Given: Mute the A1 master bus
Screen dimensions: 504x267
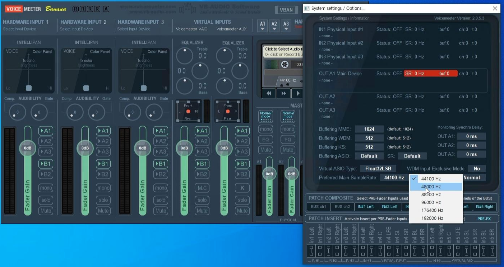Looking at the screenshot, I should (x=266, y=150).
